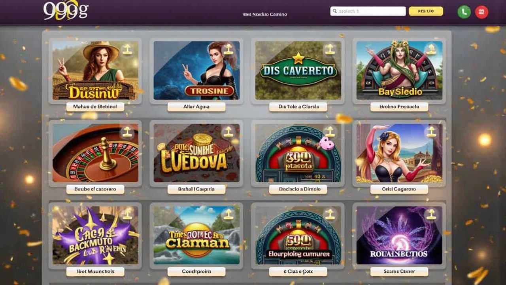Click the green phone call icon
Image resolution: width=506 pixels, height=285 pixels.
(x=464, y=12)
